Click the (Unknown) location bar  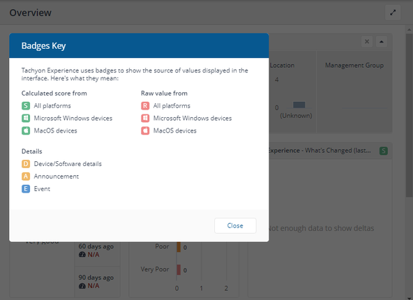[x=299, y=105]
